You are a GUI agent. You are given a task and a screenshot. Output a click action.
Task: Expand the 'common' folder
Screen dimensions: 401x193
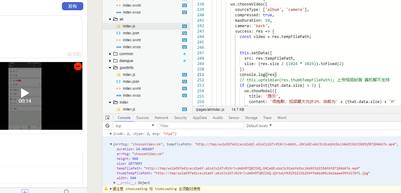click(110, 54)
